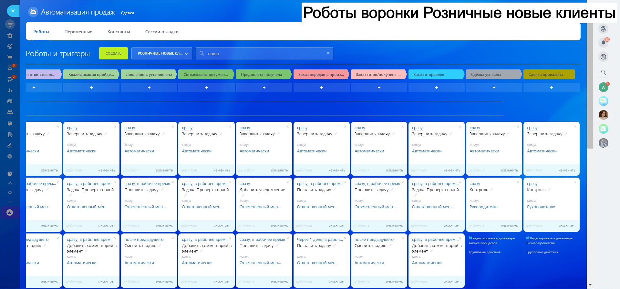Switch to the Переменные tab
Viewport: 620px width, 289px height.
pos(78,32)
